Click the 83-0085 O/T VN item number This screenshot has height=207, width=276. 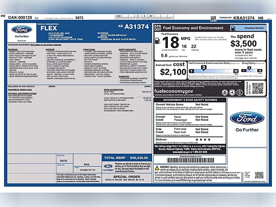point(88,170)
